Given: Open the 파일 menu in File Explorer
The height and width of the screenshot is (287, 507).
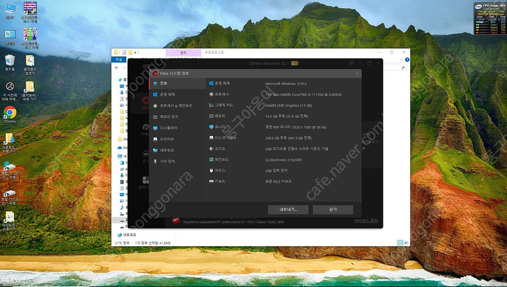Looking at the screenshot, I should [119, 60].
